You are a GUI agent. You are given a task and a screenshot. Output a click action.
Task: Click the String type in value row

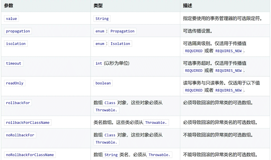coord(102,19)
